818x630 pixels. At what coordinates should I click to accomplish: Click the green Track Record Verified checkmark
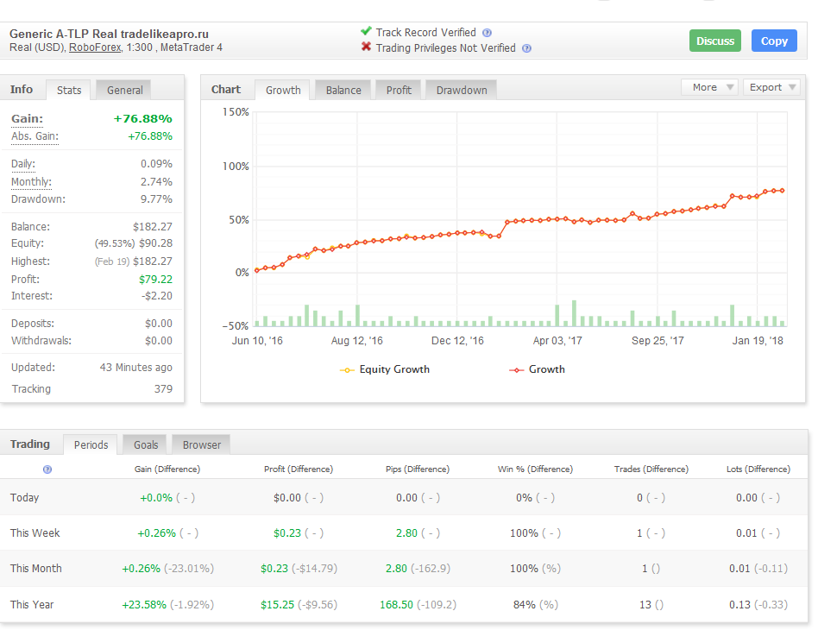(x=366, y=31)
